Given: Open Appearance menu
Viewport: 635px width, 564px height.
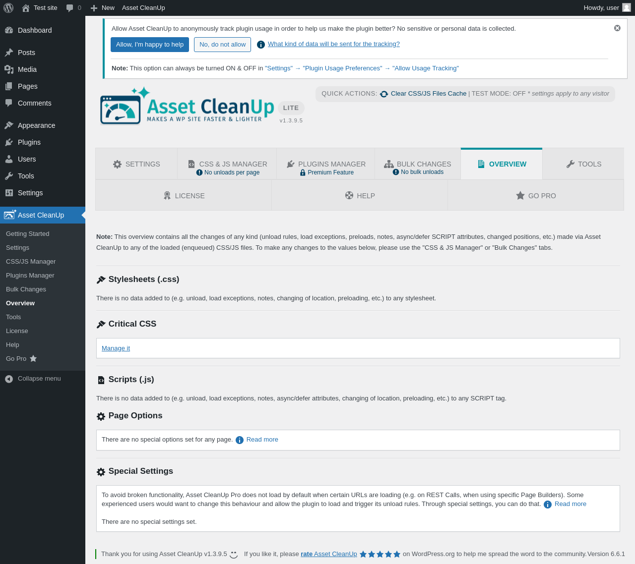Looking at the screenshot, I should tap(43, 125).
